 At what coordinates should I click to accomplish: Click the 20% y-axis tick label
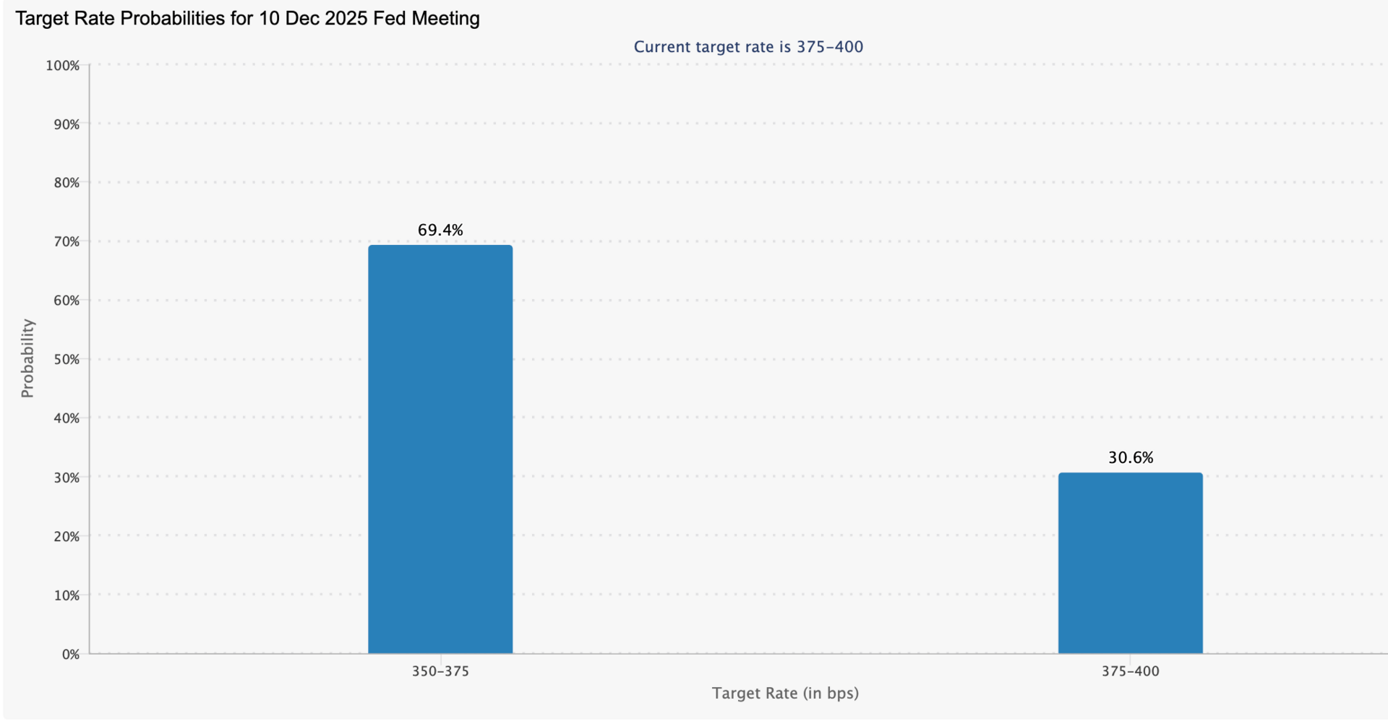66,537
